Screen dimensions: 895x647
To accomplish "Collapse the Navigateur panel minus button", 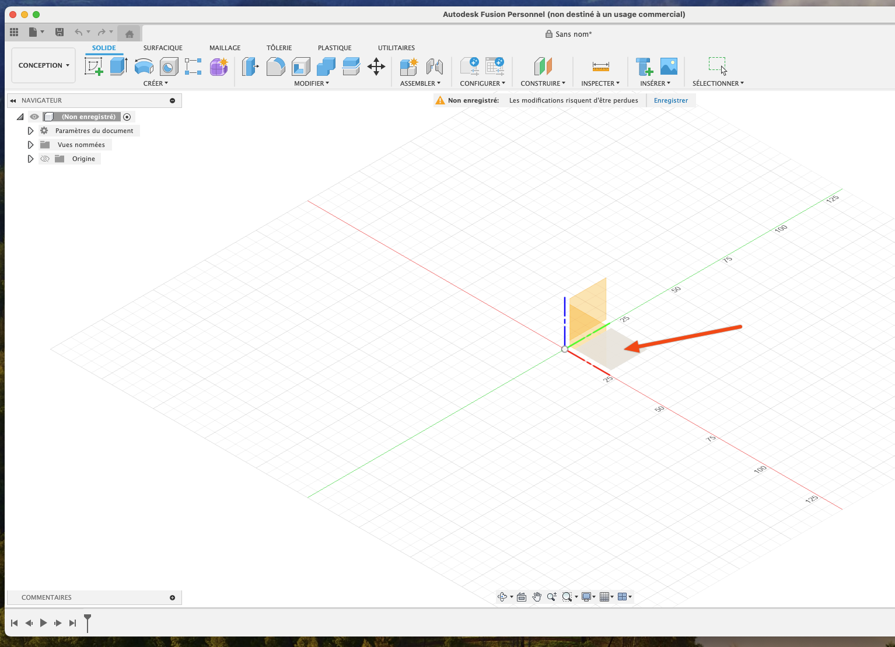I will [172, 100].
